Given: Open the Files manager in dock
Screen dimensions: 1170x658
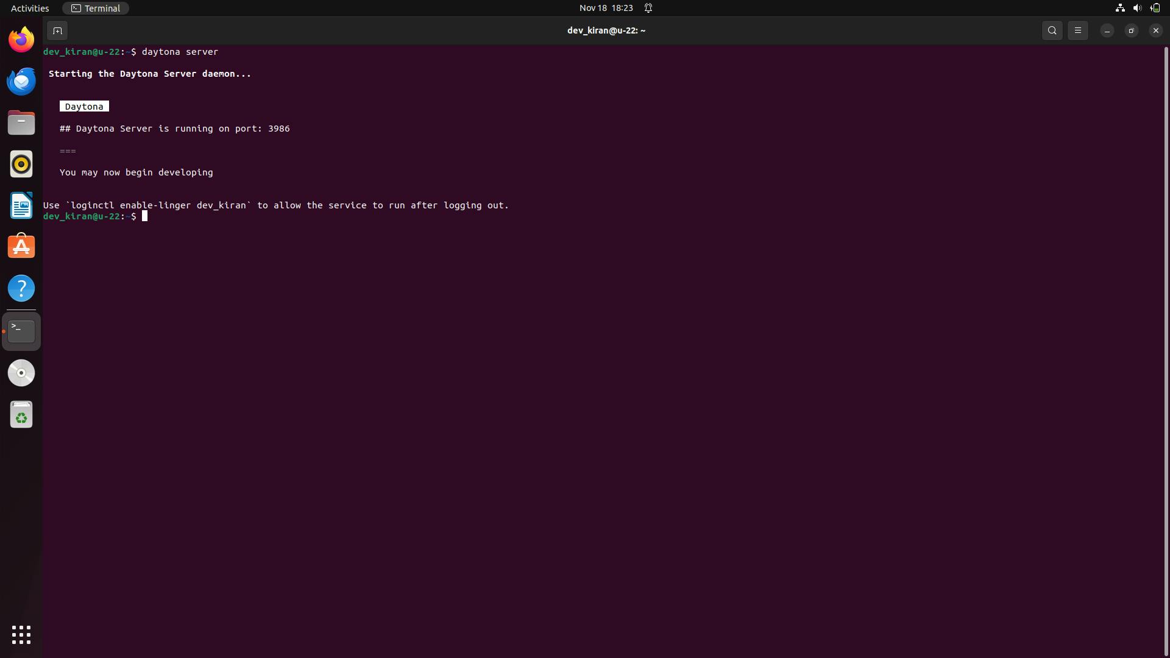Looking at the screenshot, I should pos(21,122).
